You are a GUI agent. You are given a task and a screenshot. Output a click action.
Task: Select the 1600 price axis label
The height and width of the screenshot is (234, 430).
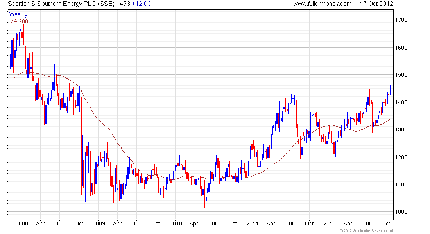[x=401, y=48]
